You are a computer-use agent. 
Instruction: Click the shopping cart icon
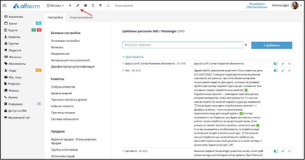point(100,5)
